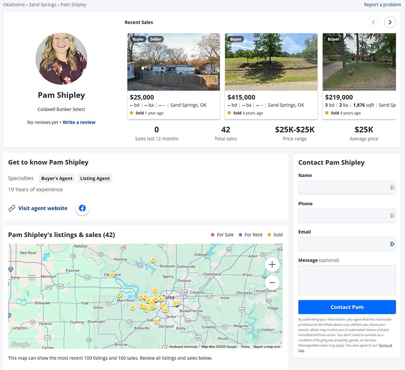Click the Phone input field

[343, 216]
